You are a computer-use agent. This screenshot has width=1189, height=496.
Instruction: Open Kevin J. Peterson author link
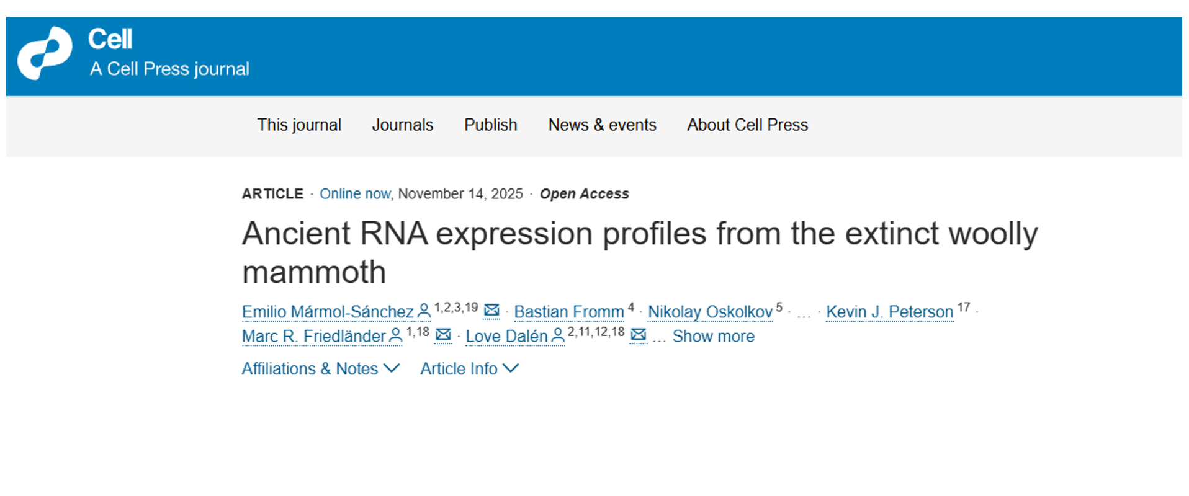tap(889, 312)
